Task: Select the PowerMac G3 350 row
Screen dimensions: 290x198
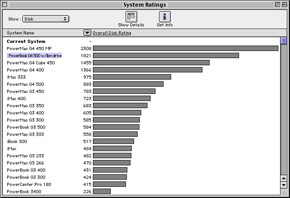Action: [x=142, y=105]
